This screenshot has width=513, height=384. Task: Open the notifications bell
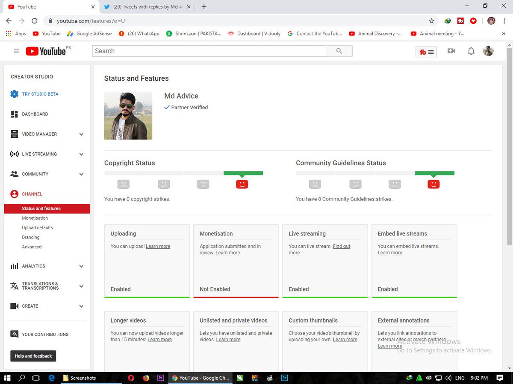click(471, 51)
